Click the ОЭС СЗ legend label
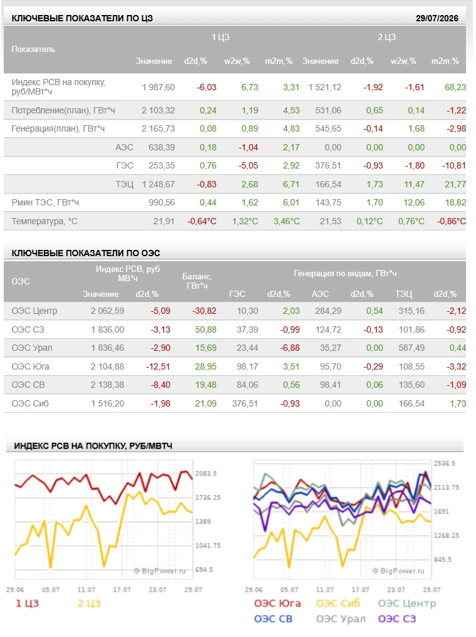Image resolution: width=476 pixels, height=637 pixels. pyautogui.click(x=397, y=619)
